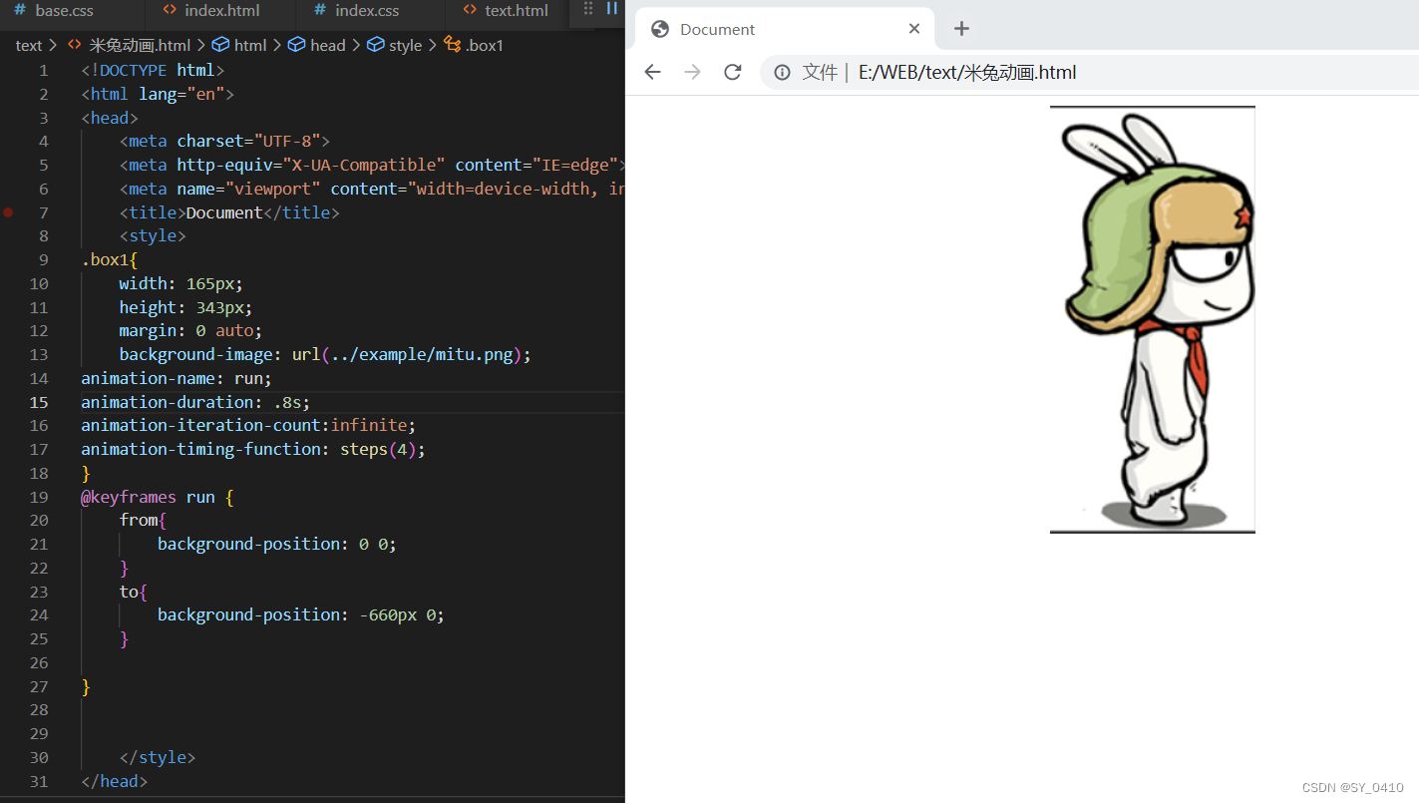Go forward in browser history
This screenshot has width=1419, height=803.
click(692, 72)
